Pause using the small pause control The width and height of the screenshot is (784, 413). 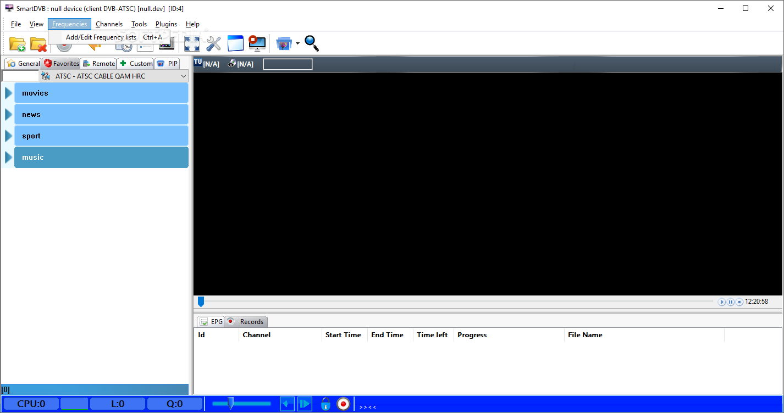point(731,302)
